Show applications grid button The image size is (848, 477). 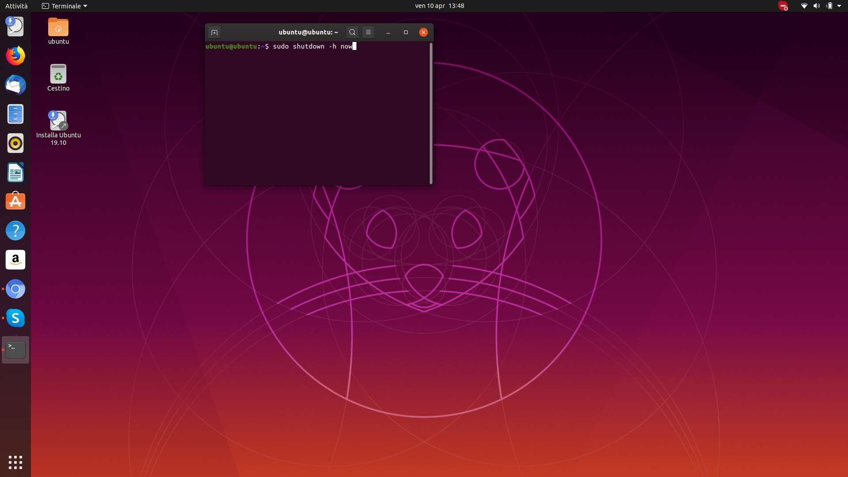15,462
